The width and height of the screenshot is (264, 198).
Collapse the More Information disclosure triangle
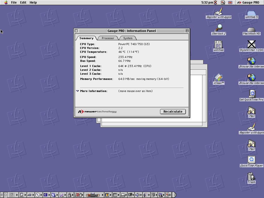[x=77, y=91]
